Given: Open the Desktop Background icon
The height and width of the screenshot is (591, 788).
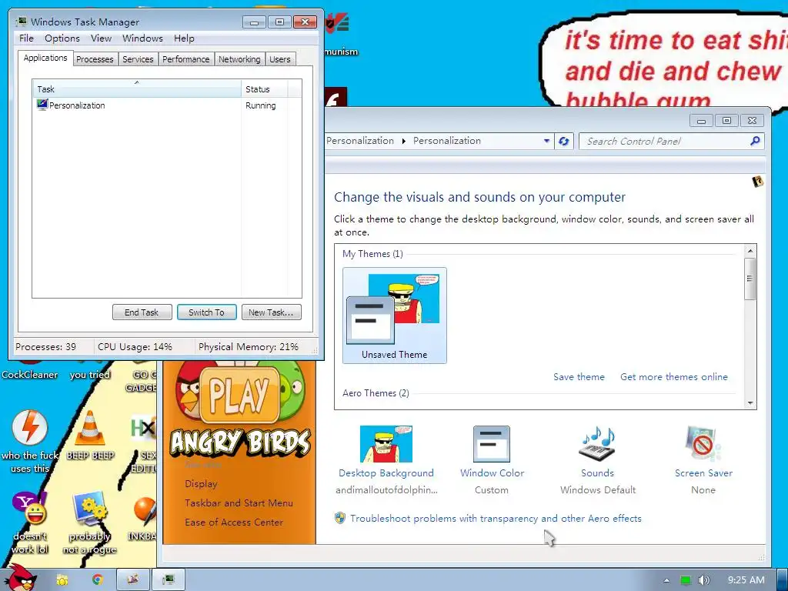Looking at the screenshot, I should (x=386, y=444).
